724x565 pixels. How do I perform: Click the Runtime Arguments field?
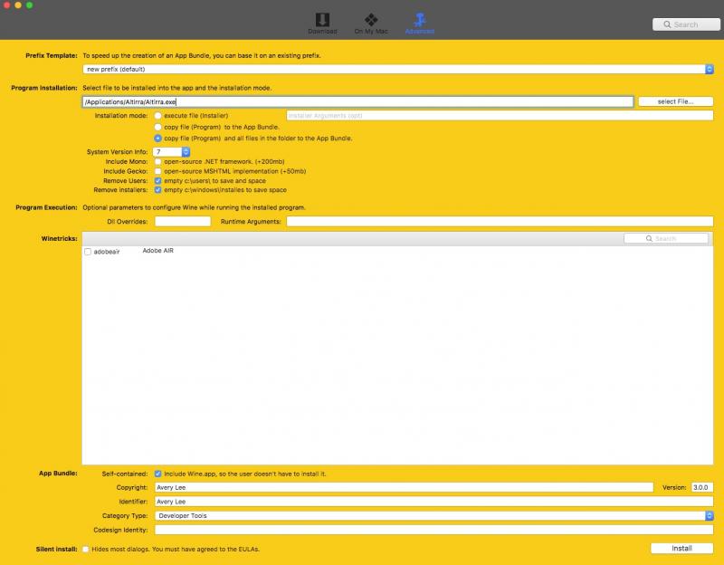[500, 222]
